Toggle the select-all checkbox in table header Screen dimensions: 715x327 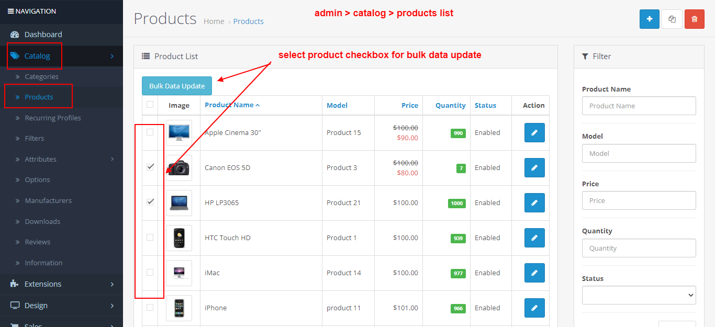pyautogui.click(x=150, y=105)
